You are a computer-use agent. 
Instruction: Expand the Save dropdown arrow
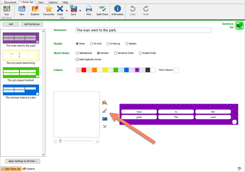(80, 11)
